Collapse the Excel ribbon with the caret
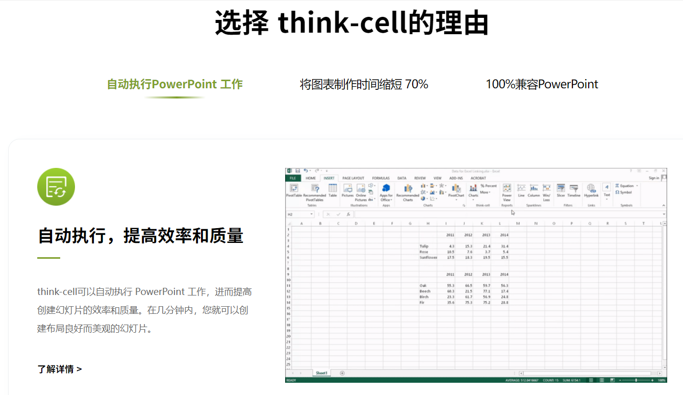Image resolution: width=683 pixels, height=395 pixels. (x=664, y=205)
